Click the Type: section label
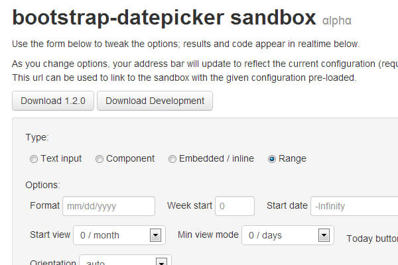398x265 pixels. (x=36, y=138)
